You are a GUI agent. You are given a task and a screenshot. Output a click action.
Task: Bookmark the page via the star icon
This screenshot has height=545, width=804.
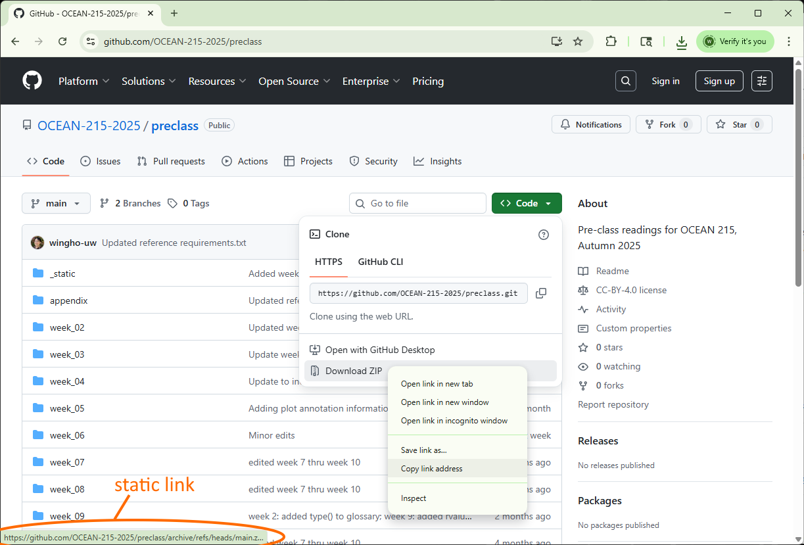point(578,41)
